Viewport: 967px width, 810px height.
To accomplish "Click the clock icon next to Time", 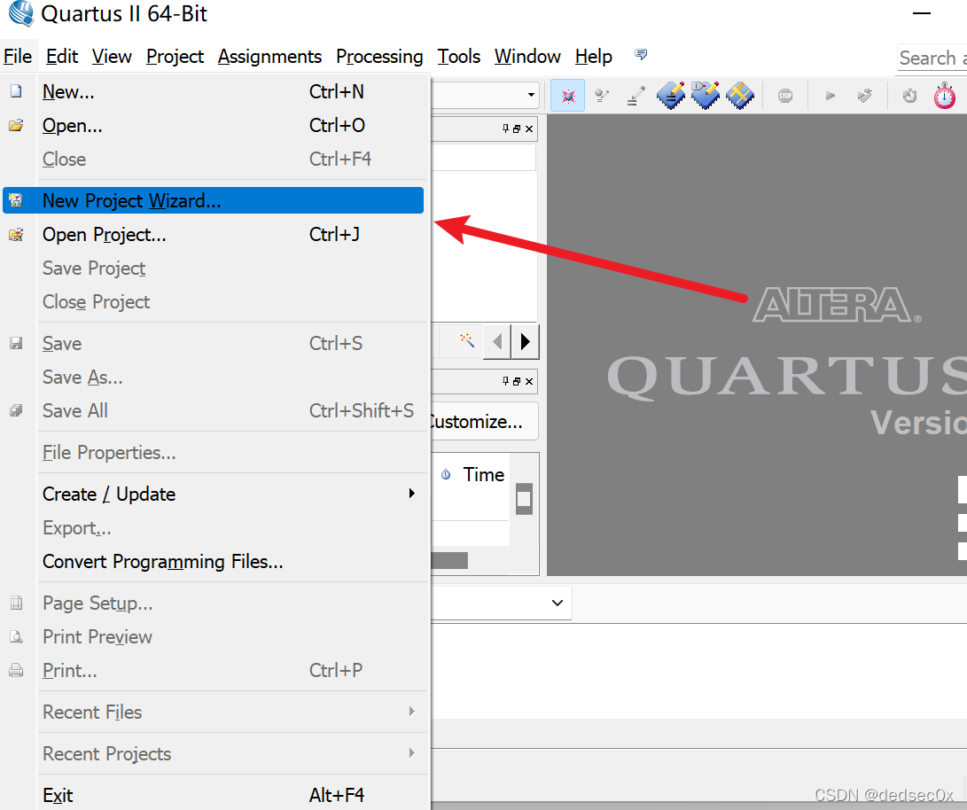I will (446, 474).
